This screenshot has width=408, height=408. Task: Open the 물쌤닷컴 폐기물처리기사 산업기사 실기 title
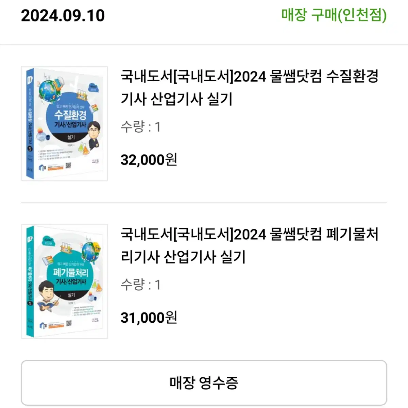tap(250, 245)
